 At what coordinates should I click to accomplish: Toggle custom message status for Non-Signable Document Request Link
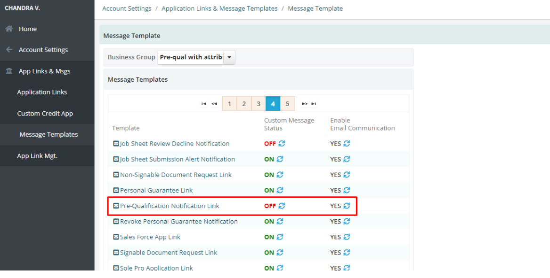(280, 175)
